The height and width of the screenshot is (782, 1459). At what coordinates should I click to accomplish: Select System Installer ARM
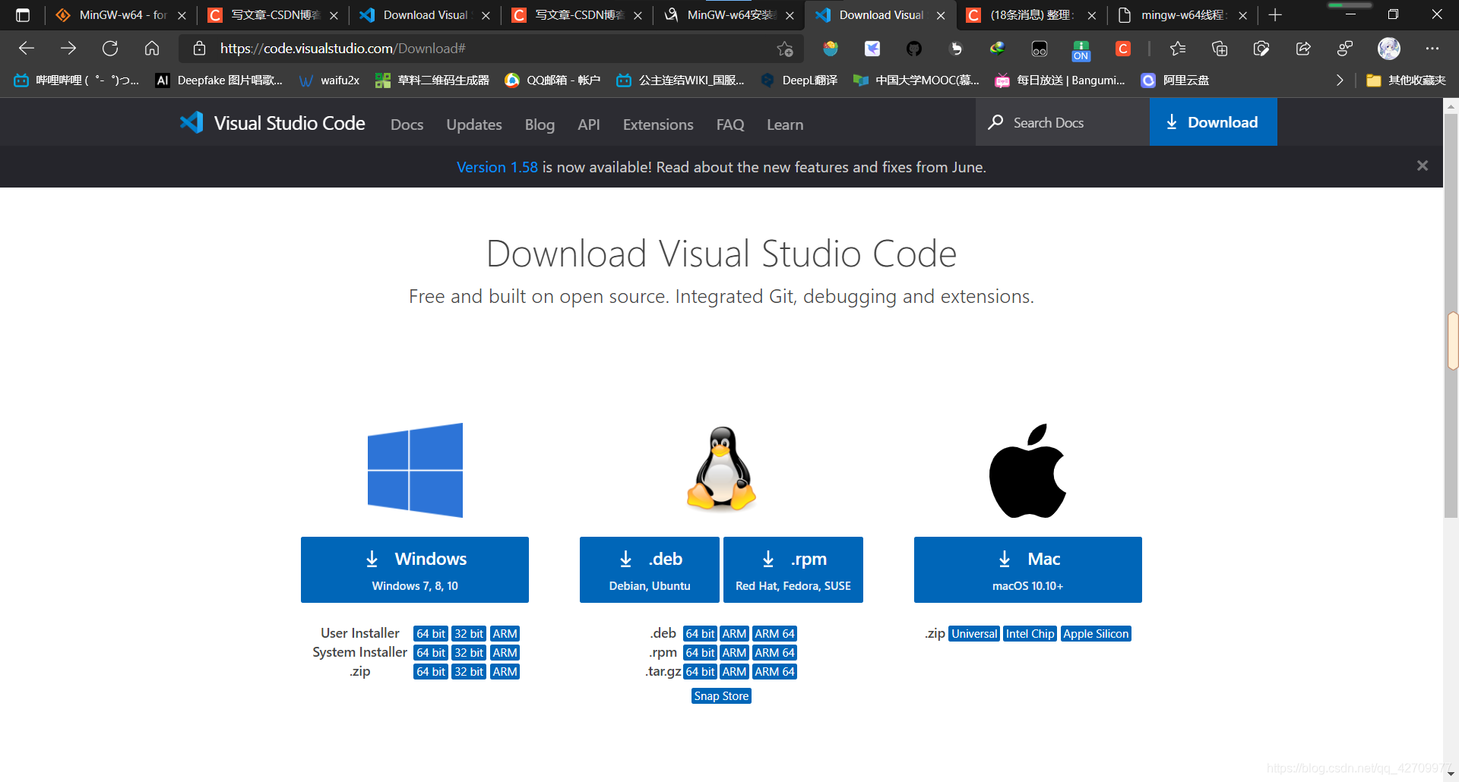(x=505, y=652)
